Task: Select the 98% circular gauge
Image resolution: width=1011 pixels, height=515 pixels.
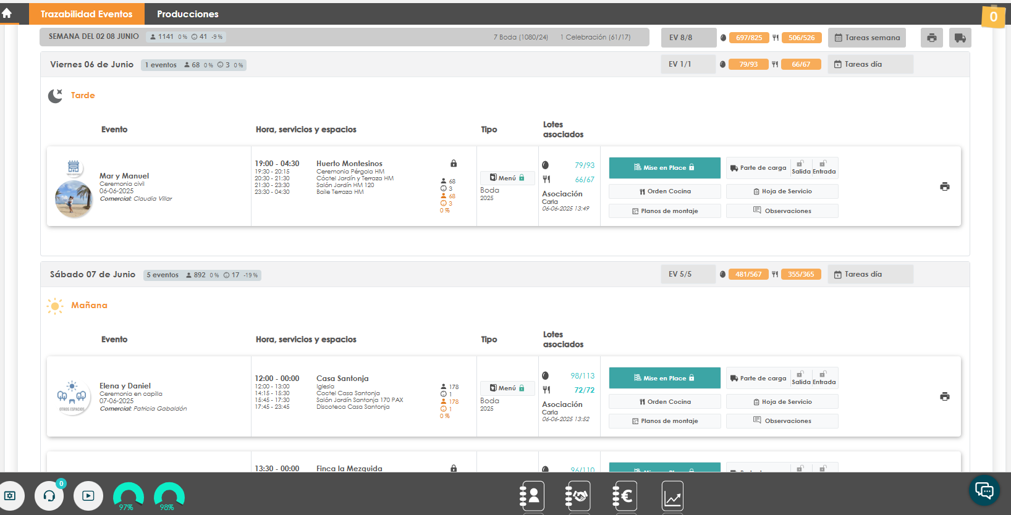Action: click(169, 497)
